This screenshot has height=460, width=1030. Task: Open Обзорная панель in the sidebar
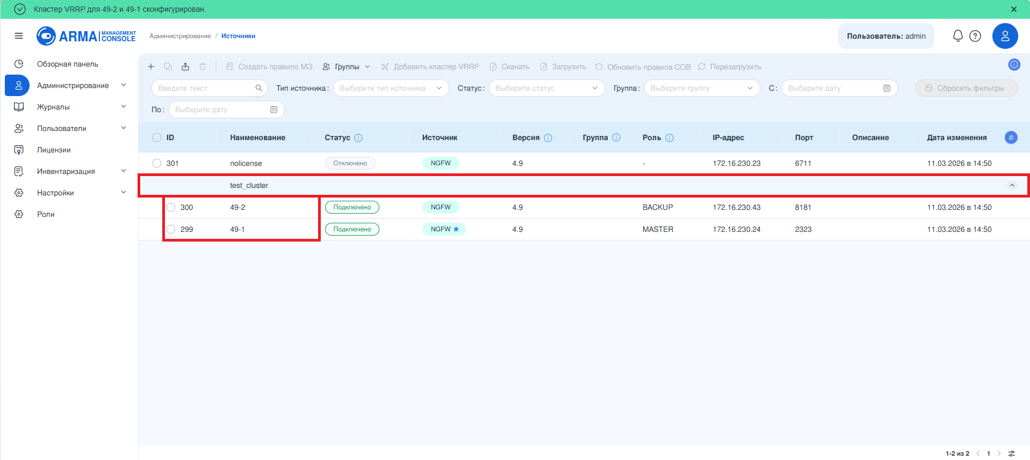(x=68, y=64)
